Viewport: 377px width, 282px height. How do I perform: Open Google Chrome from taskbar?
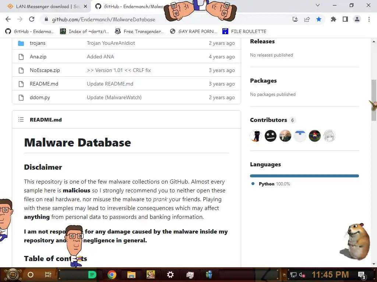[112, 275]
